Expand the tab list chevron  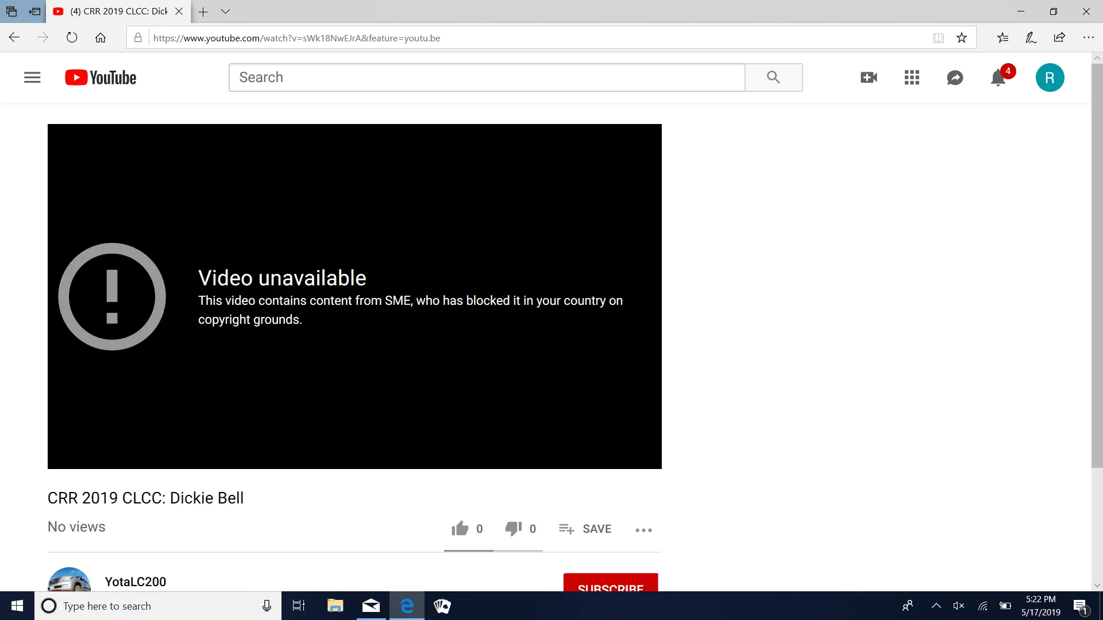(x=225, y=11)
